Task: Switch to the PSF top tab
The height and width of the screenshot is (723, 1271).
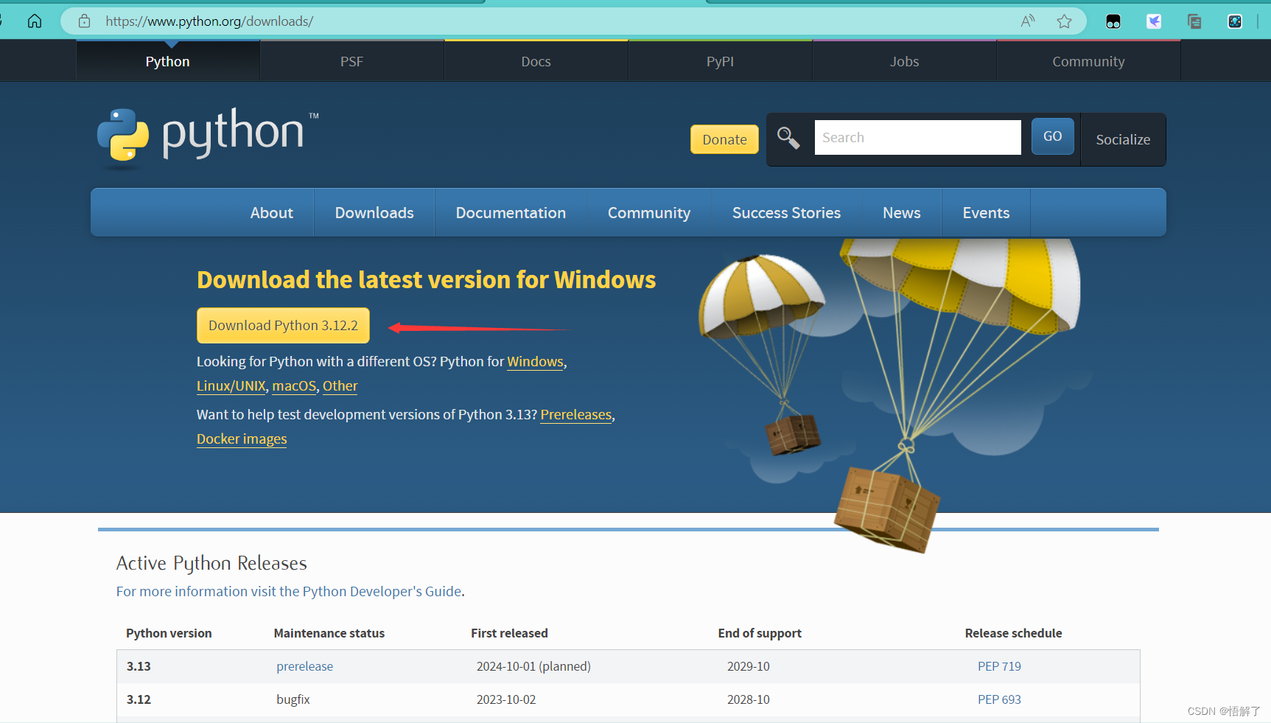Action: coord(352,61)
